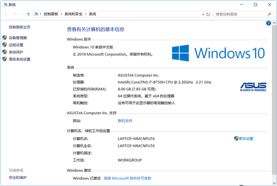Close the 系统 window
Screen dimensions: 277x186
(269, 5)
